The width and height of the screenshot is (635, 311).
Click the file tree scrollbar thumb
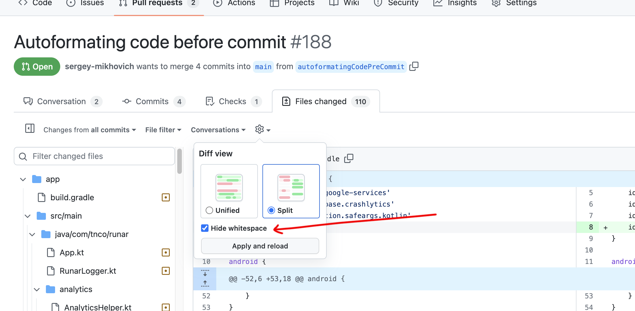[180, 161]
